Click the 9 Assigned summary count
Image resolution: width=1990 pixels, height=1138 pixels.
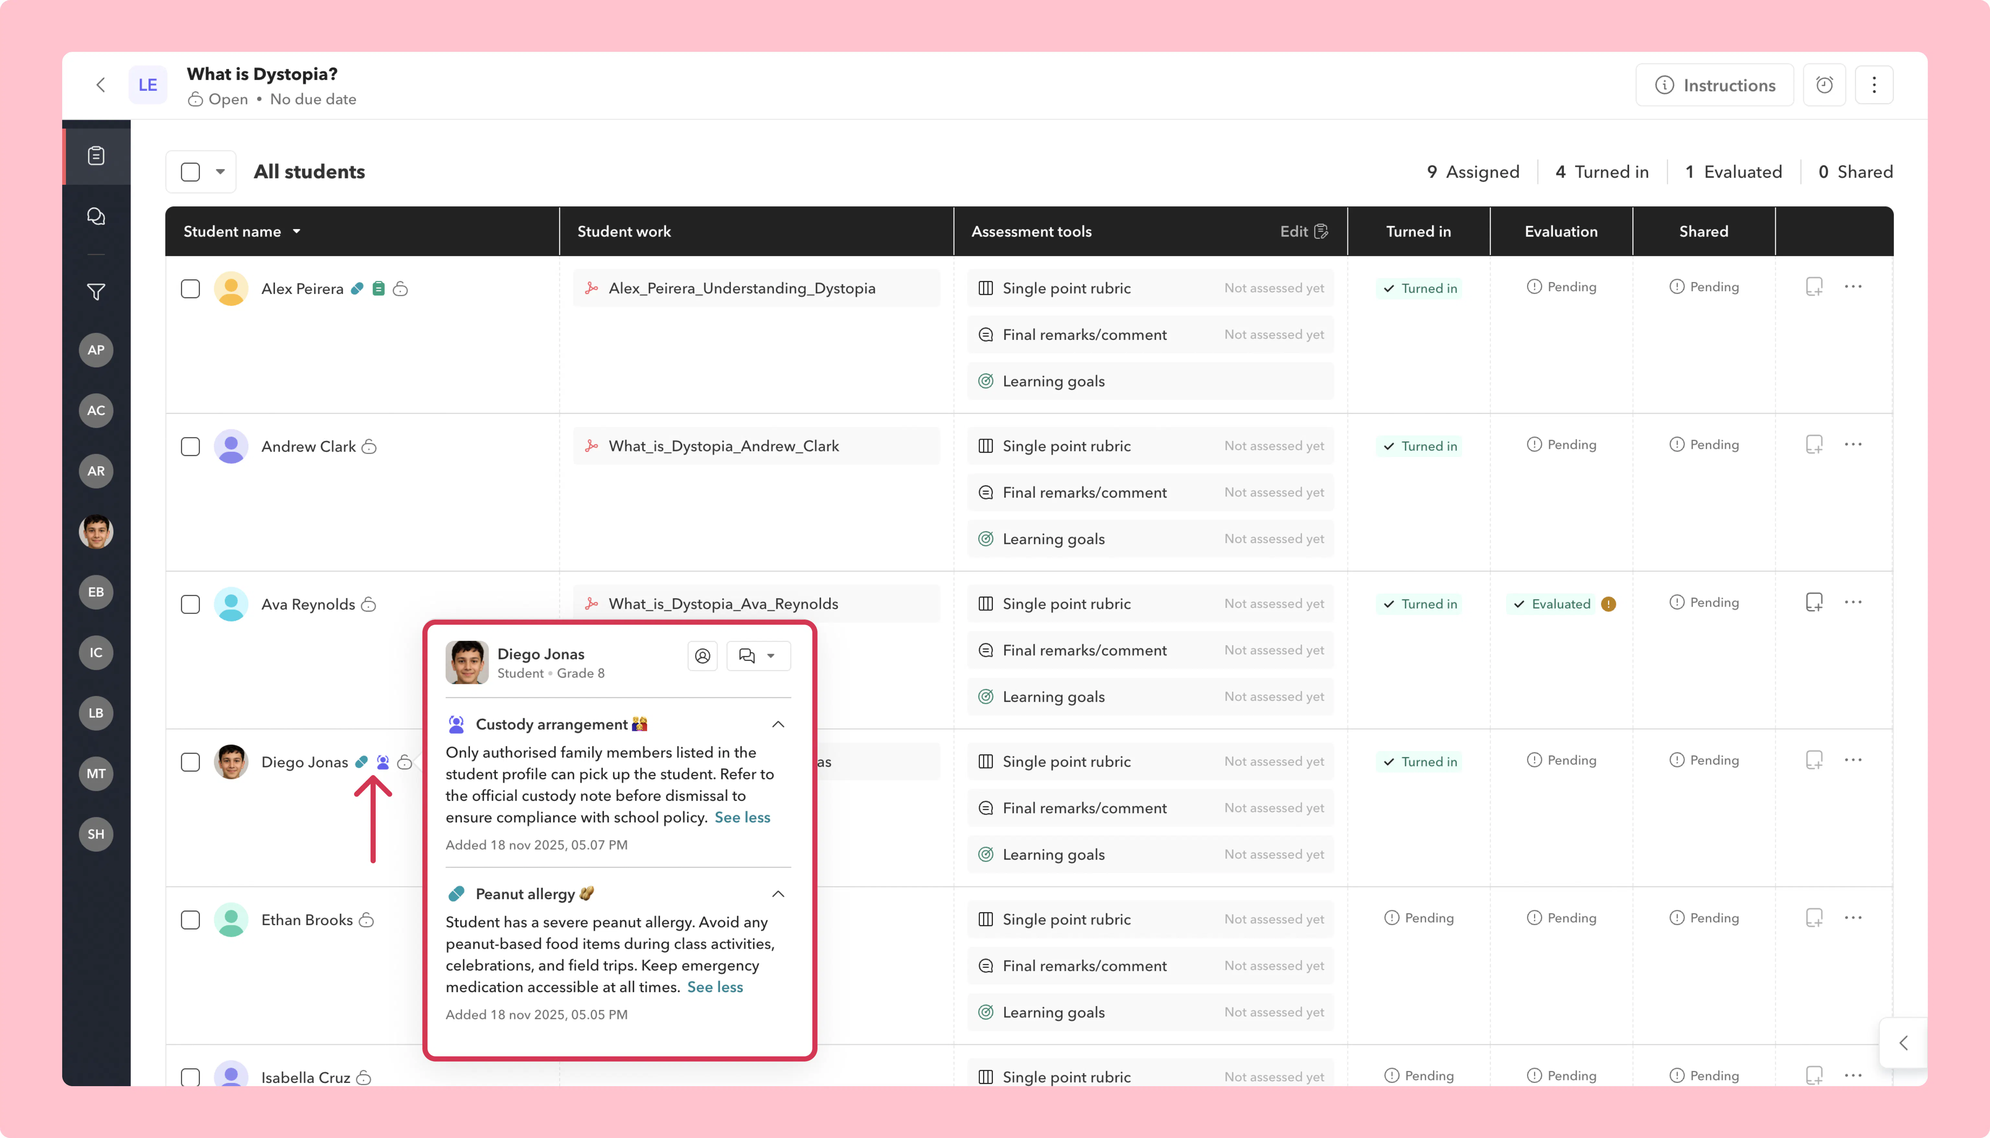pyautogui.click(x=1473, y=172)
